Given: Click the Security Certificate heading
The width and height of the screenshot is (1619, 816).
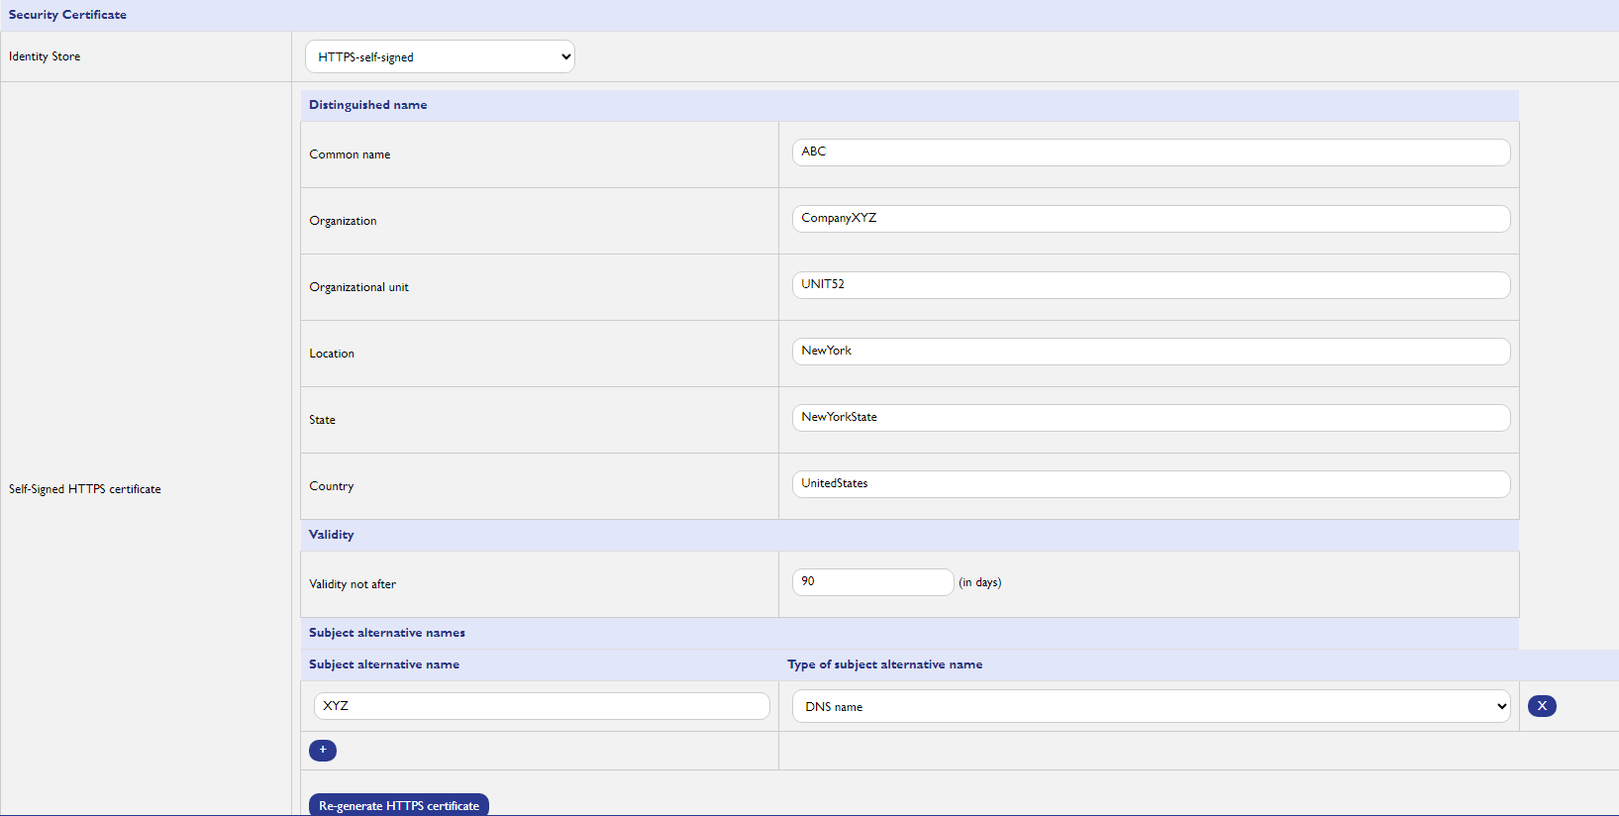Looking at the screenshot, I should pos(67,15).
